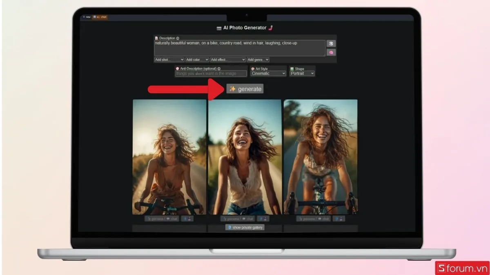Viewport: 490px width, 275px height.
Task: Expand the Add effect dropdown
Action: tap(228, 60)
